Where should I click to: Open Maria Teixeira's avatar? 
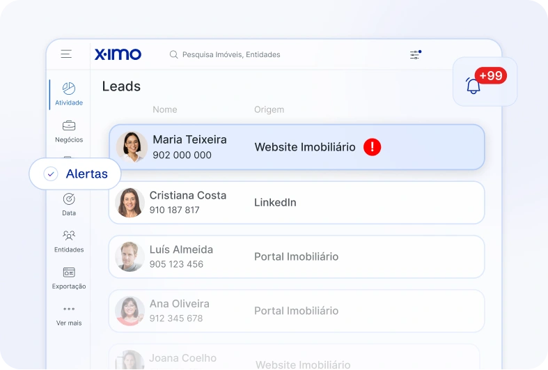[132, 147]
